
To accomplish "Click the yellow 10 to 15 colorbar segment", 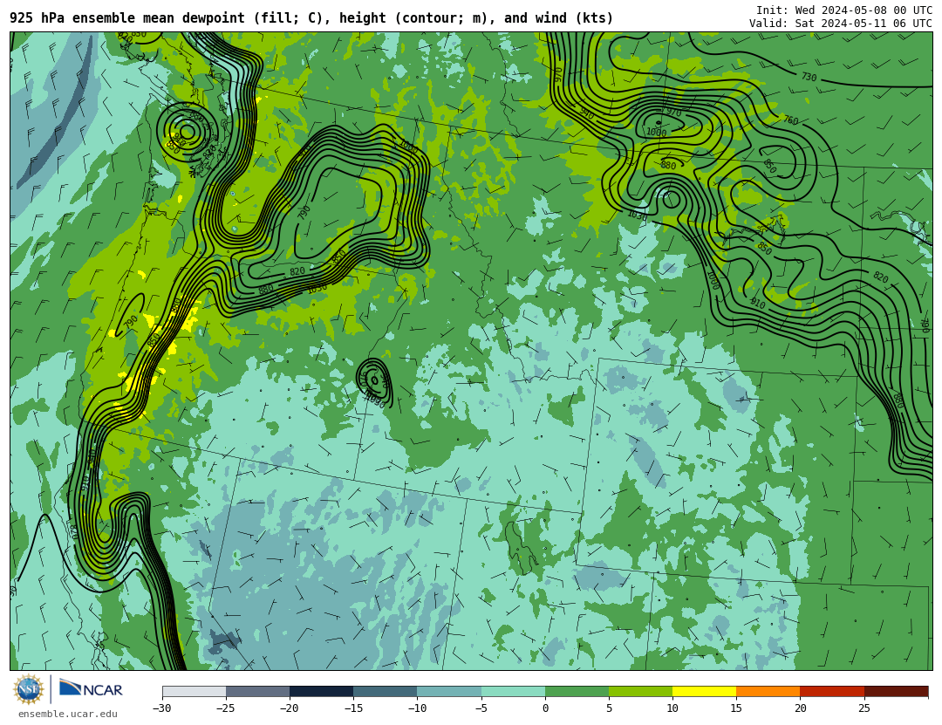I will tap(704, 691).
